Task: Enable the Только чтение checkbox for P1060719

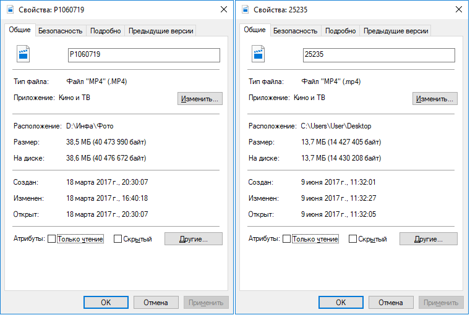Action: pyautogui.click(x=51, y=239)
